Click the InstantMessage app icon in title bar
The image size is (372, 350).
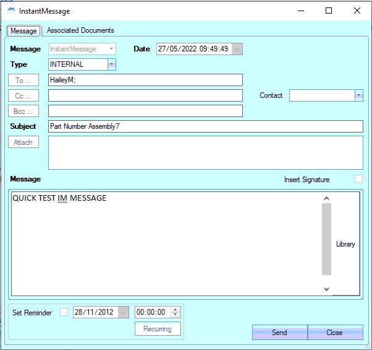point(11,11)
